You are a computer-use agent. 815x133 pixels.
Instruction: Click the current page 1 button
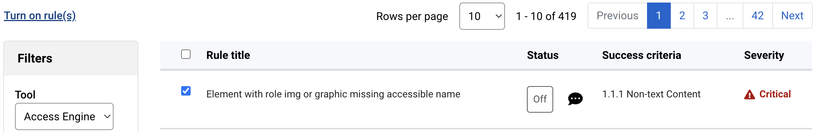(659, 16)
